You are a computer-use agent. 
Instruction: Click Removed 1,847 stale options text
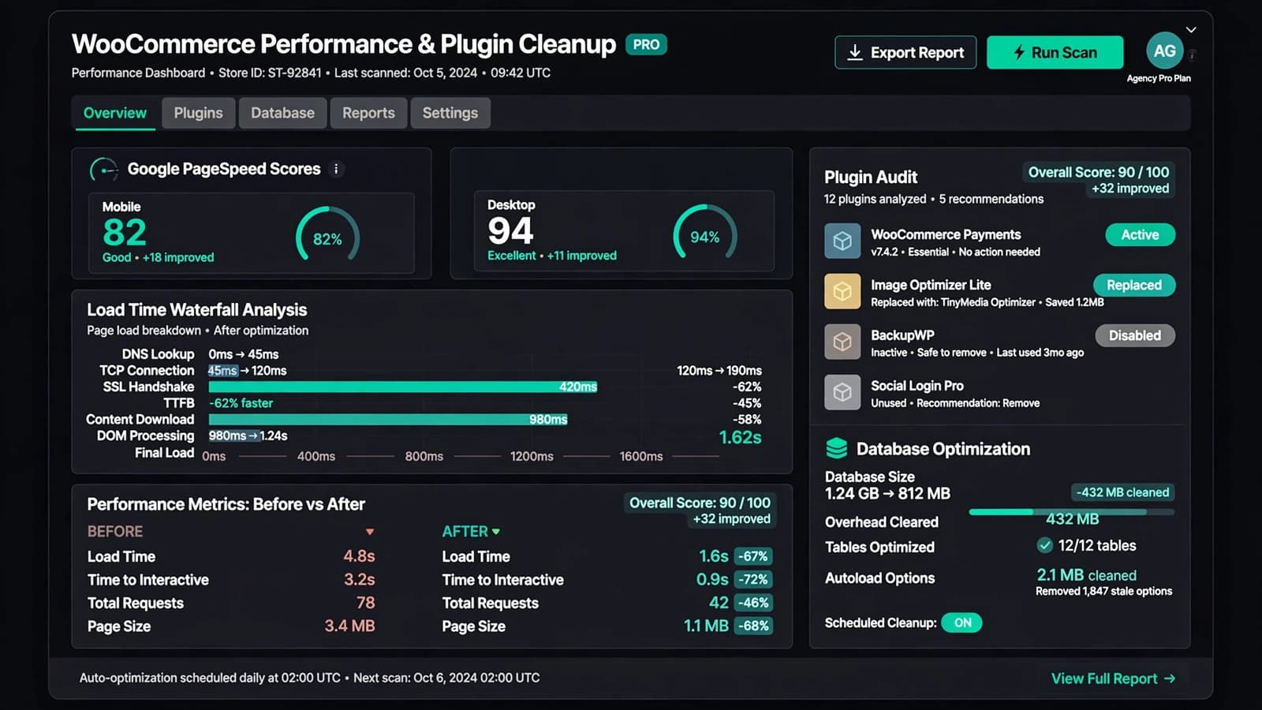pos(1103,591)
